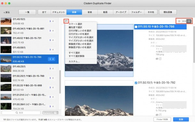Open the selection rules menu icon
Image resolution: width=195 pixels, height=122 pixels.
tap(66, 21)
